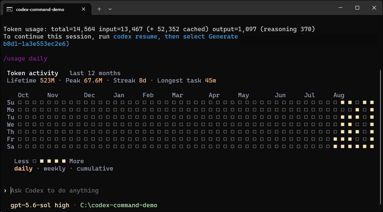
Task: Click the 'Apr' month label
Action: coord(214,95)
